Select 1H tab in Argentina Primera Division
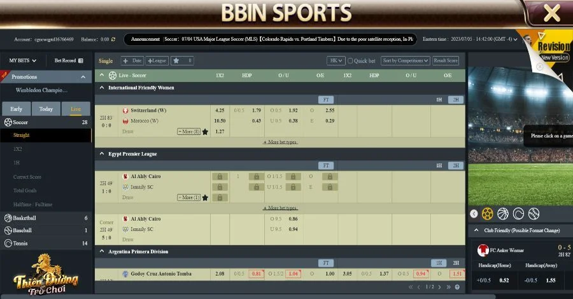The height and width of the screenshot is (299, 573). [439, 263]
